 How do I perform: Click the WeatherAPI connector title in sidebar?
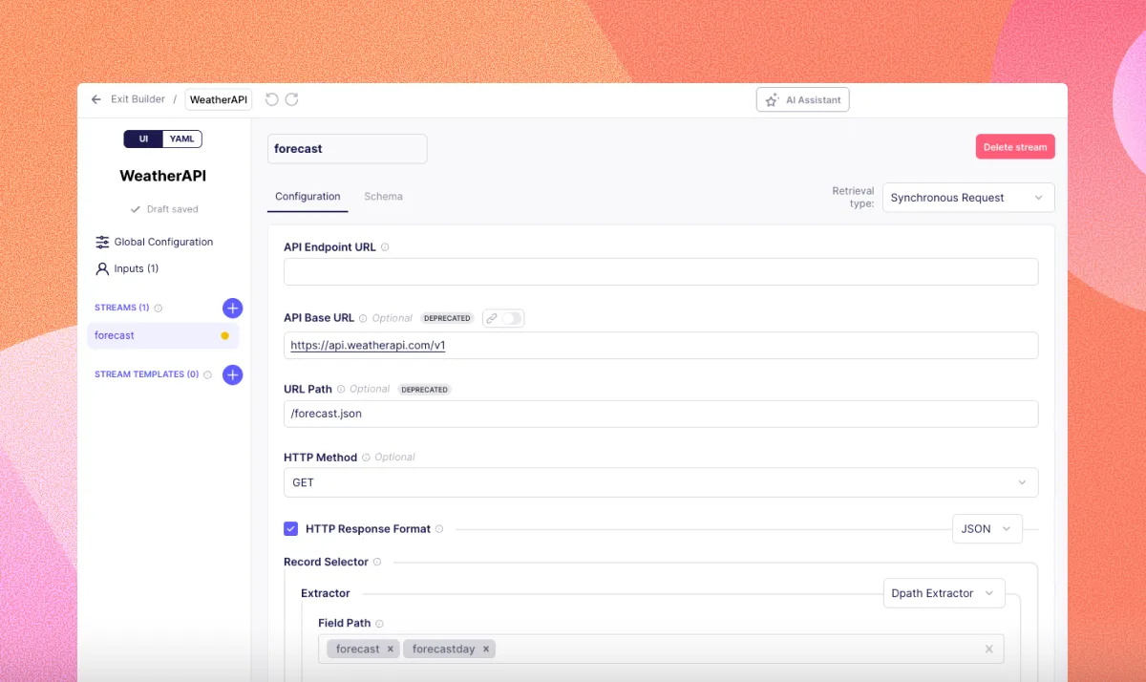(163, 176)
